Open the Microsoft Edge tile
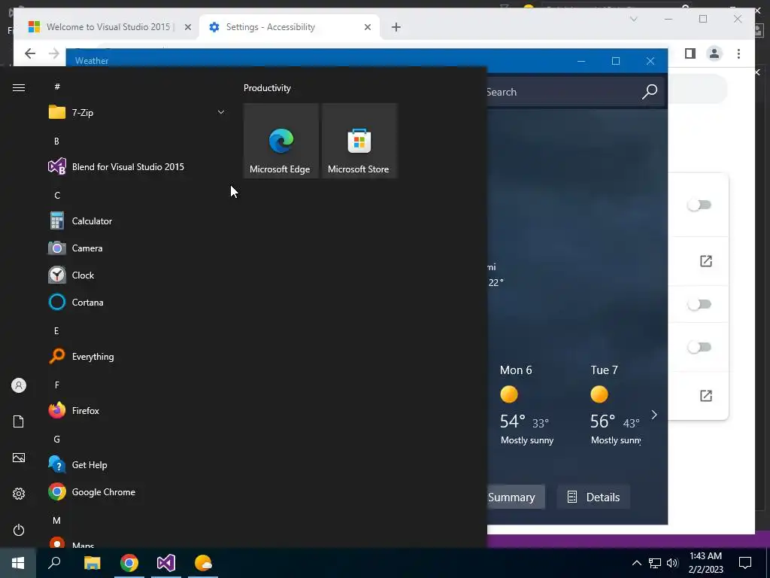 click(x=281, y=141)
